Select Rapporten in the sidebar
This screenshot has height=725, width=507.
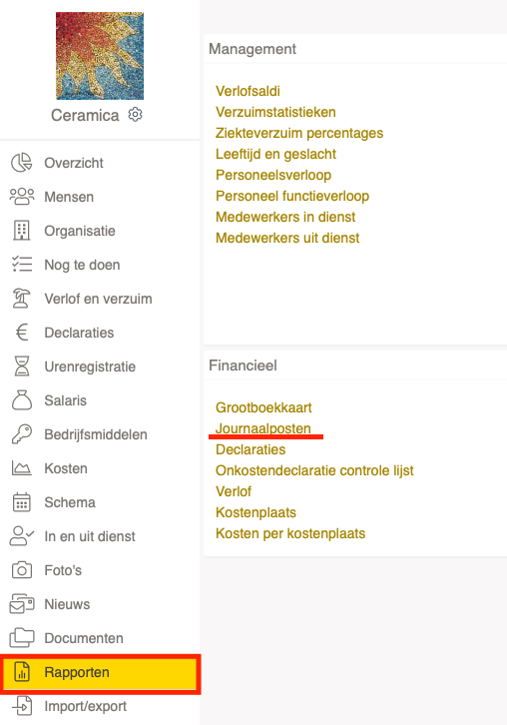click(100, 672)
